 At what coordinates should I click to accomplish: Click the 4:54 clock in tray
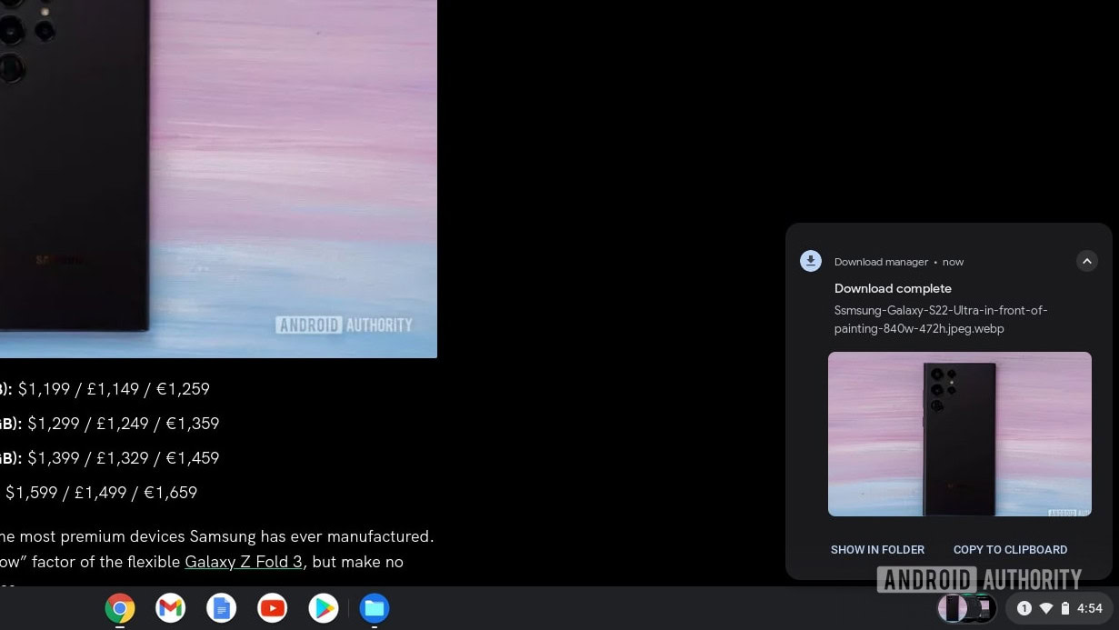1089,608
